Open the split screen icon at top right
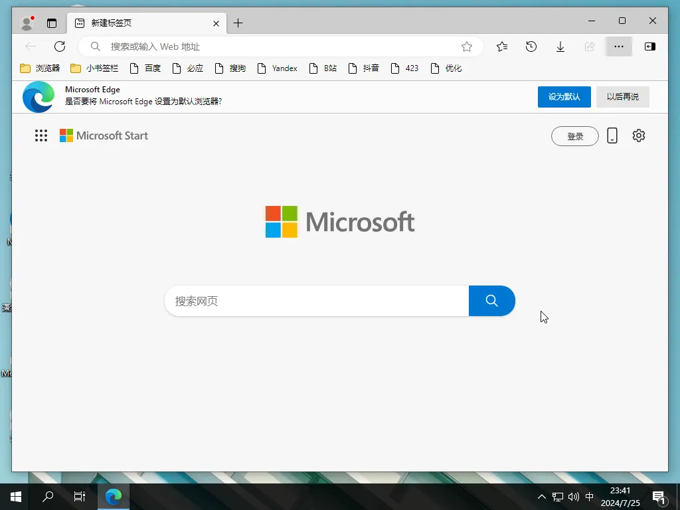 pyautogui.click(x=649, y=46)
